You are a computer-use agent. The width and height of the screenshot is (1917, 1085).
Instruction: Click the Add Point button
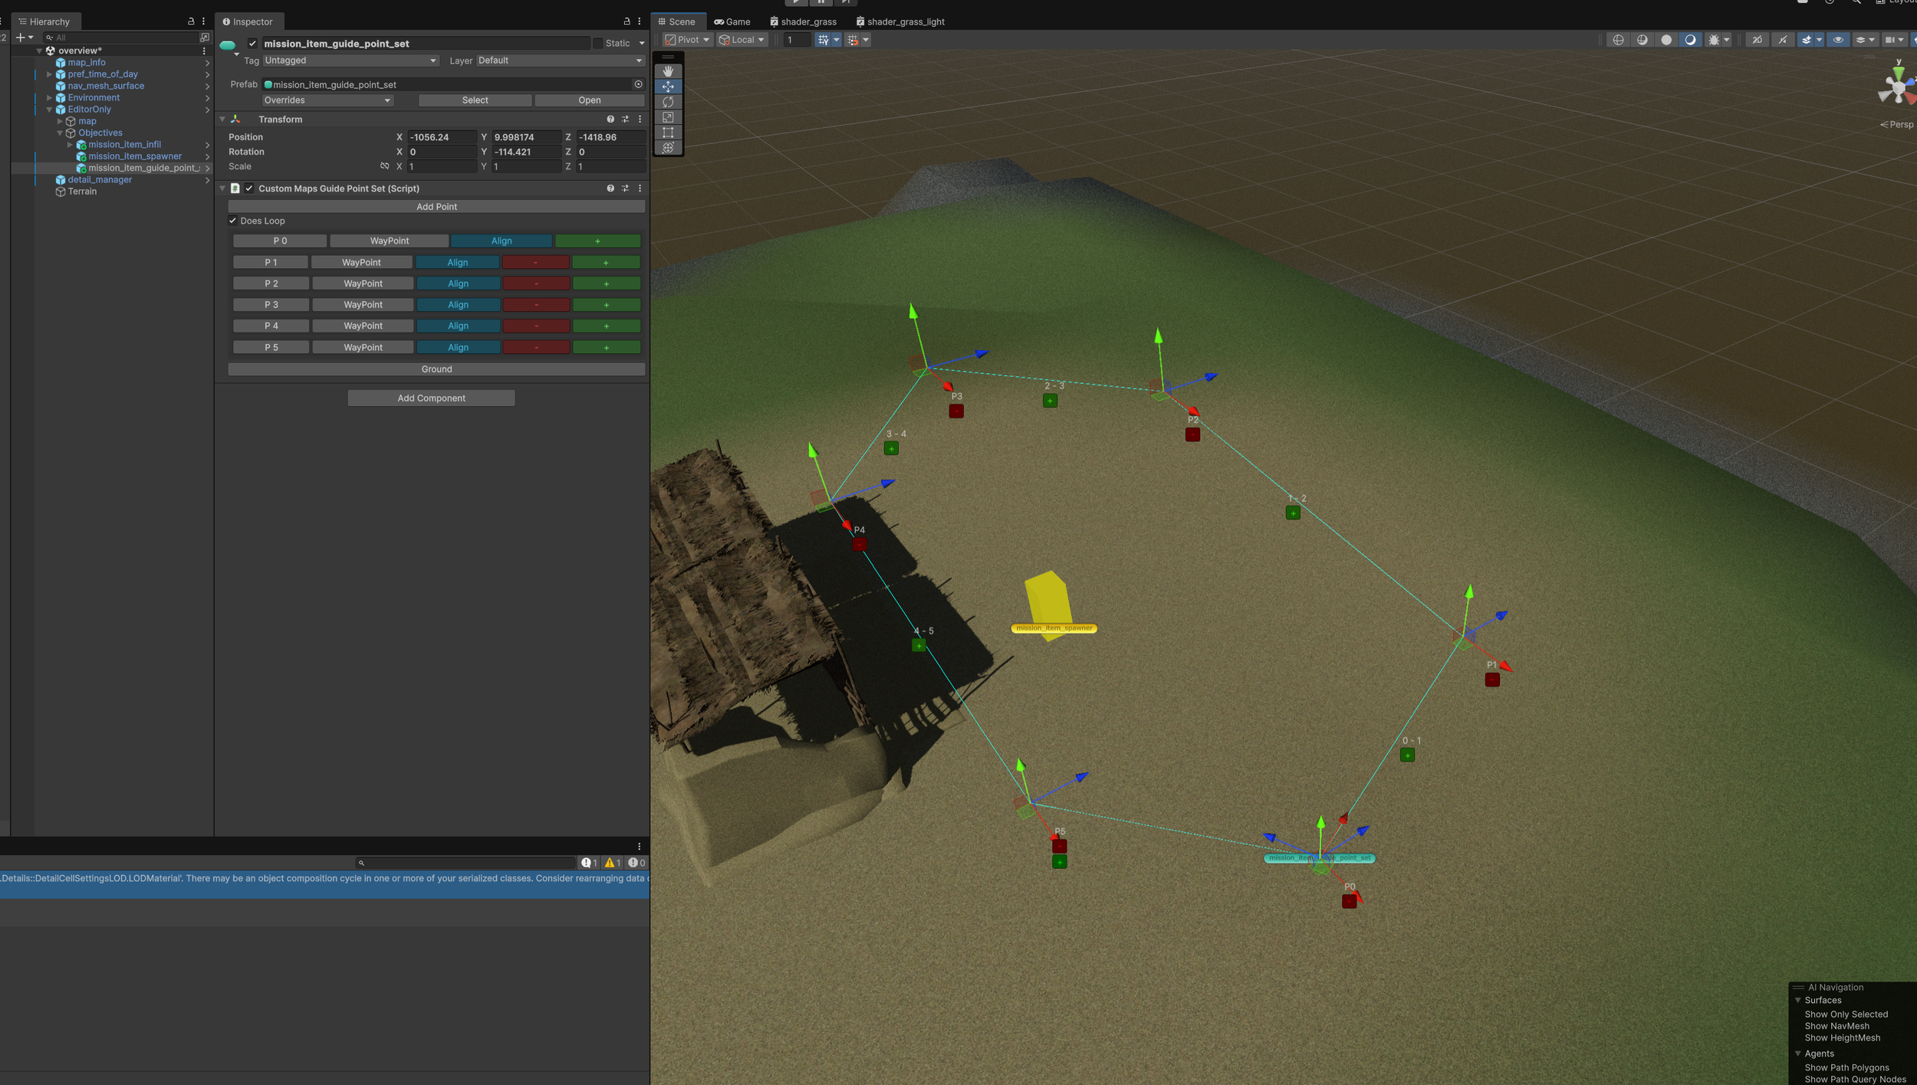coord(436,207)
